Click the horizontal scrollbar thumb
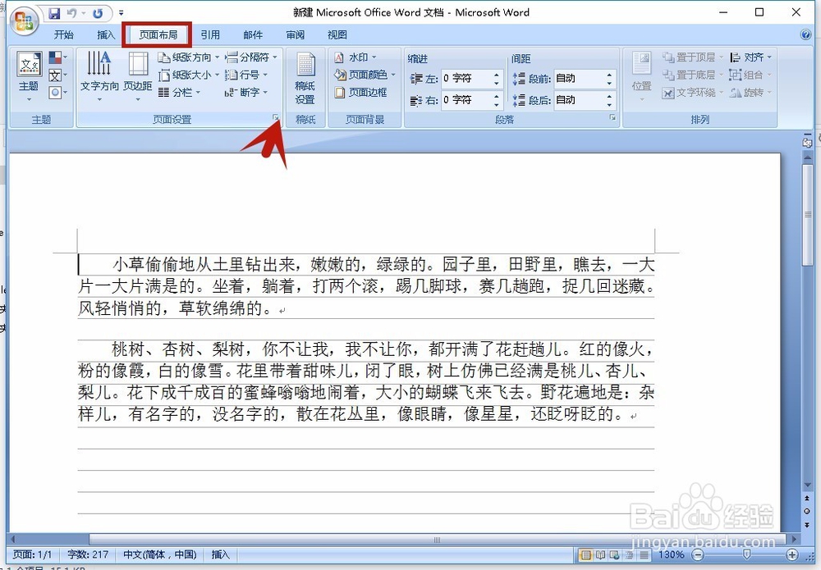 pos(438,539)
